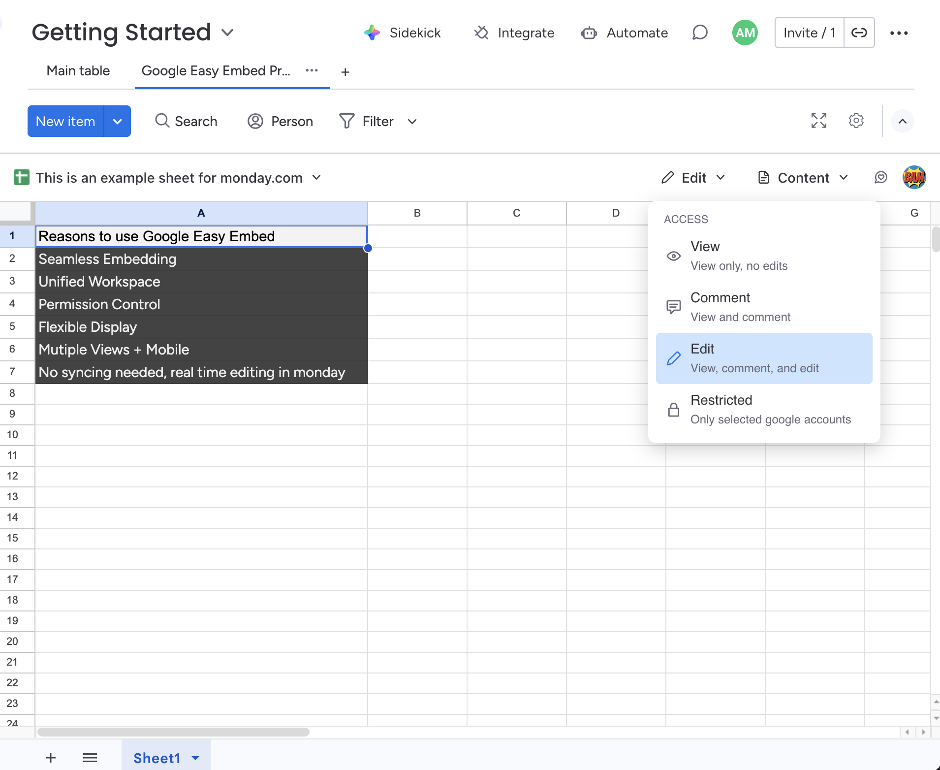Select Edit access level
The image size is (940, 770).
pos(763,358)
